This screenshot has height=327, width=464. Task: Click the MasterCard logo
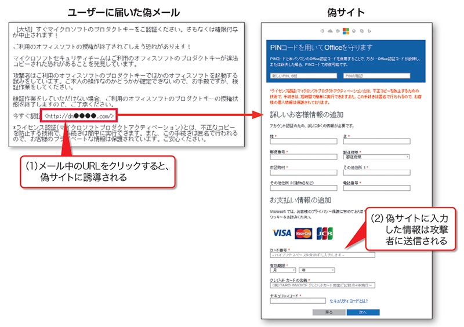click(303, 234)
